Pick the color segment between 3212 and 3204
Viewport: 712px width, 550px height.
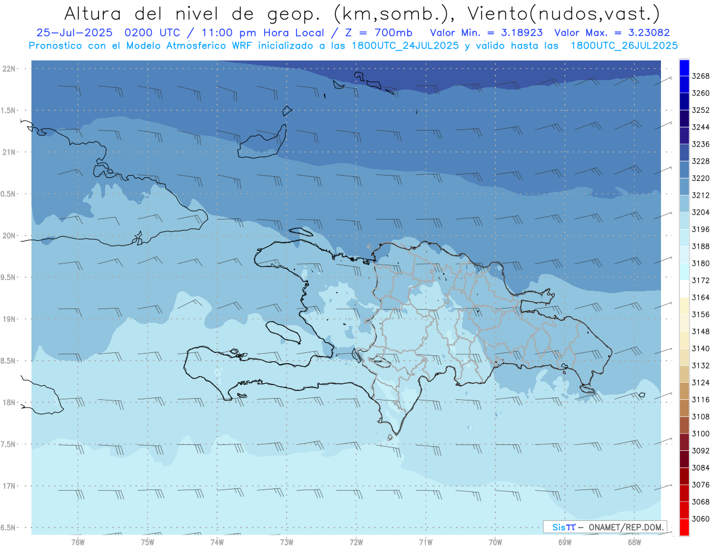(684, 204)
